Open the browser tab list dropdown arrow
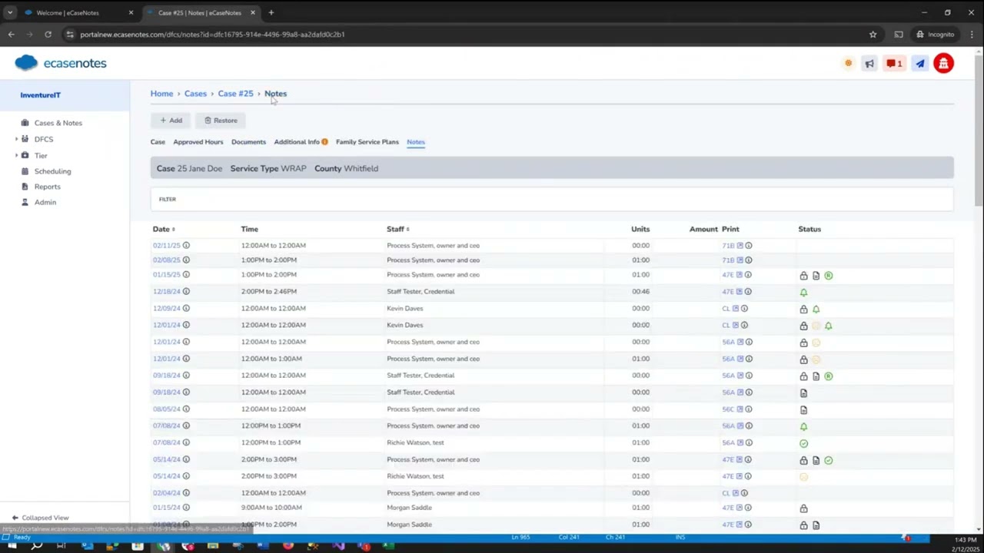The height and width of the screenshot is (553, 984). [x=9, y=12]
